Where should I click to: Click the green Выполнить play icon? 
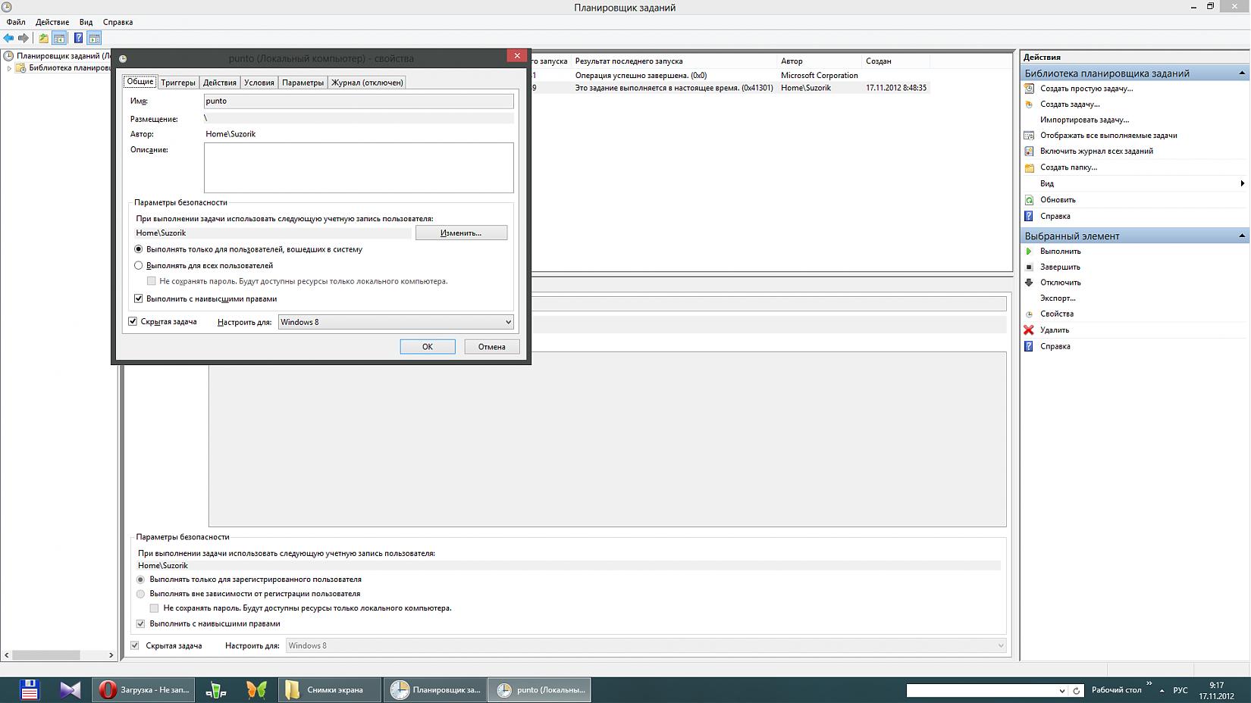pos(1029,251)
